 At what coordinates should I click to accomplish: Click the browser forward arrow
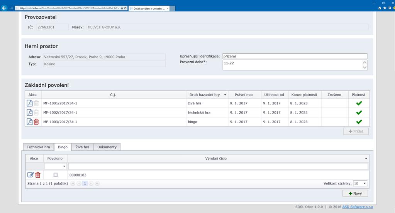pyautogui.click(x=11, y=8)
